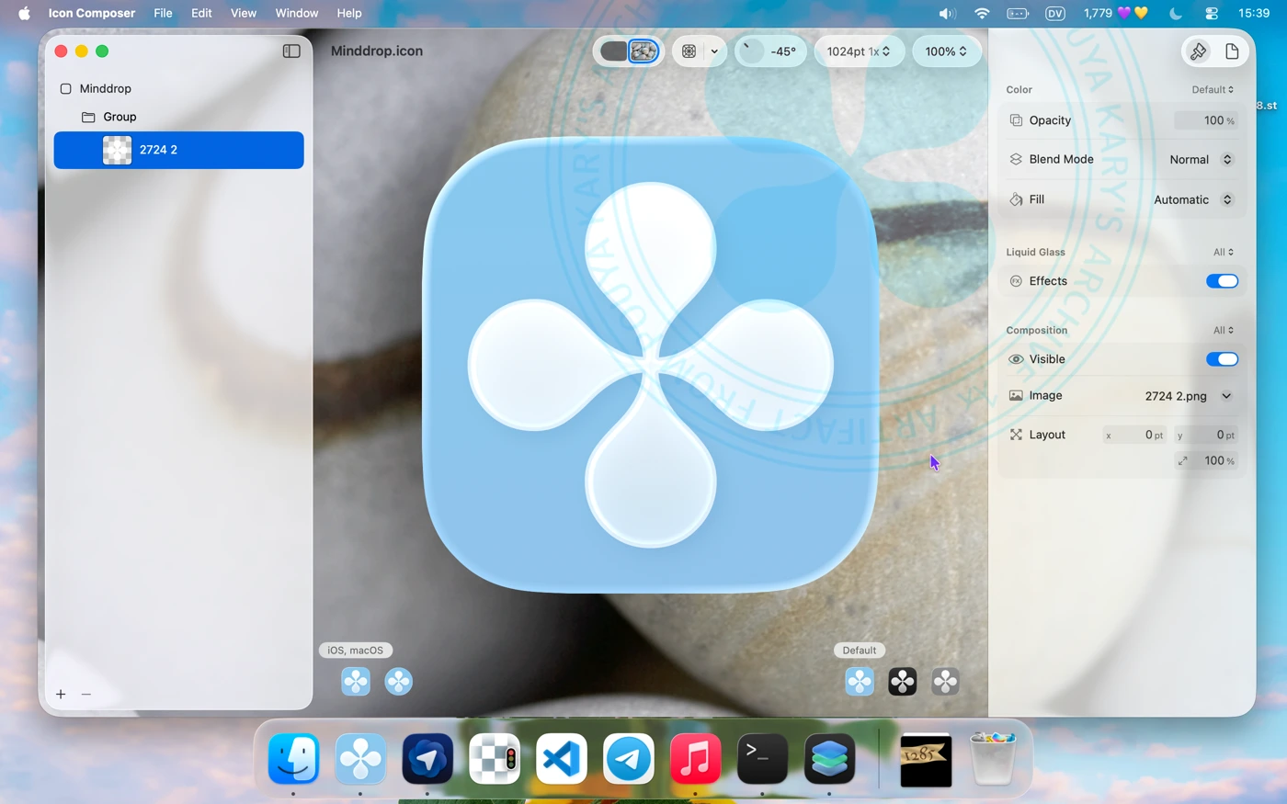Toggle the Visible switch off
Viewport: 1287px width, 804px height.
point(1222,359)
